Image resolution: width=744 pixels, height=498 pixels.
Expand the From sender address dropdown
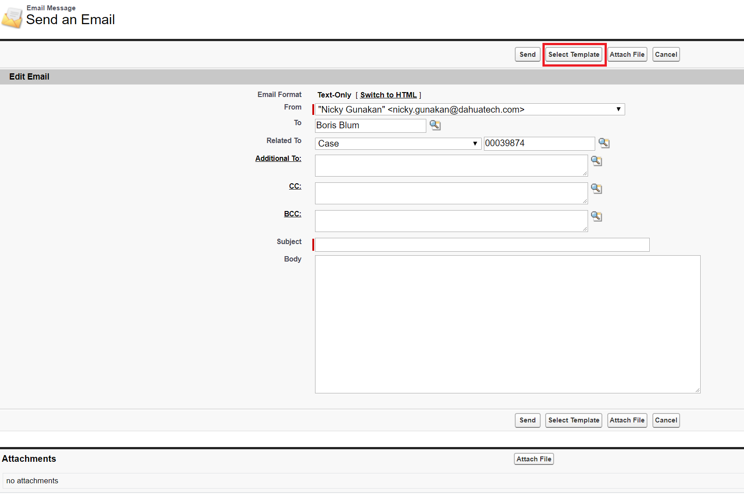click(x=470, y=110)
